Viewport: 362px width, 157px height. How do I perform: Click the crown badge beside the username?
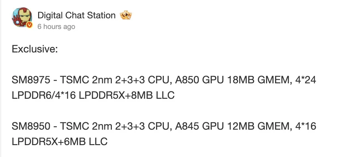pos(126,15)
